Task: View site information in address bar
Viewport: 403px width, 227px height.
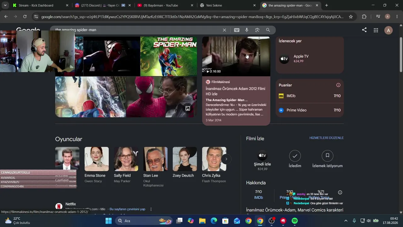Action: pos(36,17)
